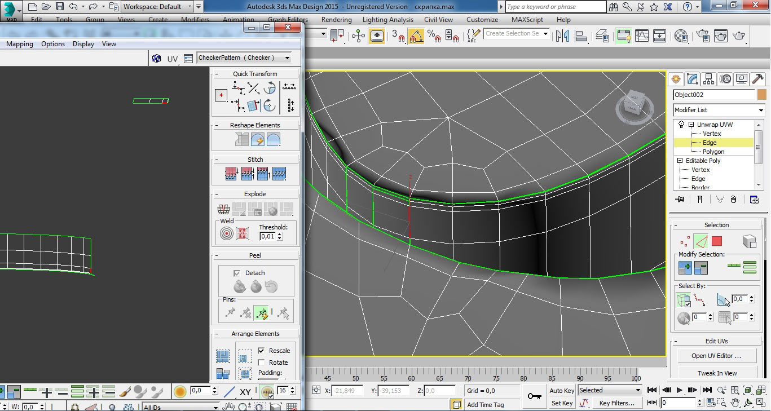Open the Mapping menu in UV editor
771x411 pixels.
click(20, 44)
